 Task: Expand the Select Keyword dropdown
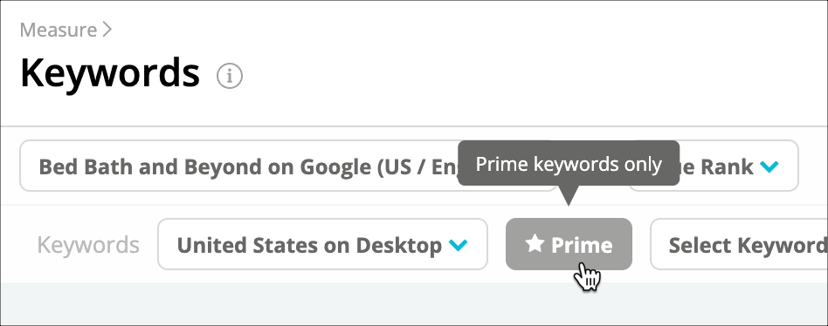pos(739,244)
